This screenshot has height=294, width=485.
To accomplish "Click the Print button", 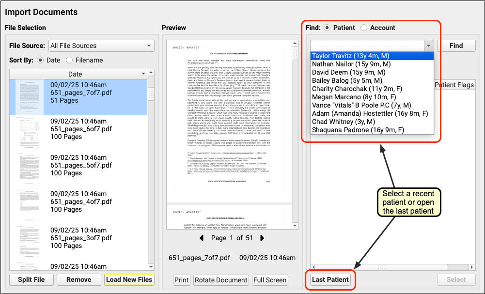I will tap(182, 280).
